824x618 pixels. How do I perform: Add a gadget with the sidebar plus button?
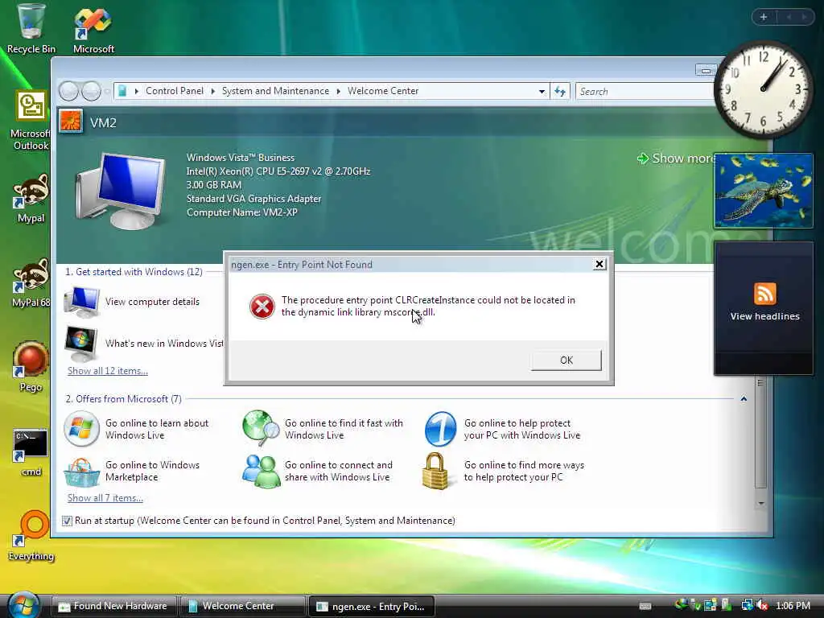tap(764, 17)
